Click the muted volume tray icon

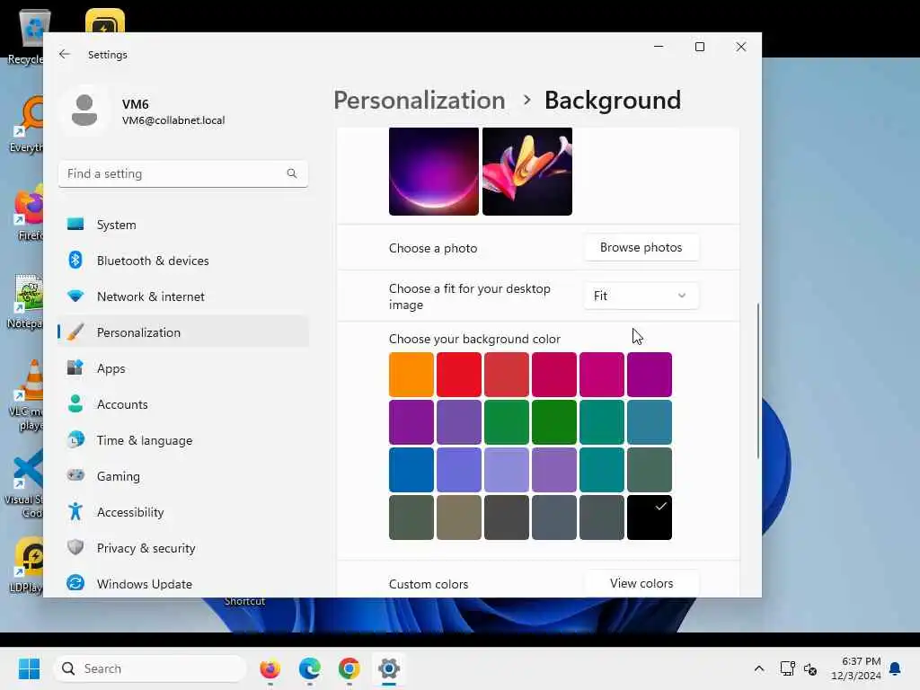click(811, 668)
